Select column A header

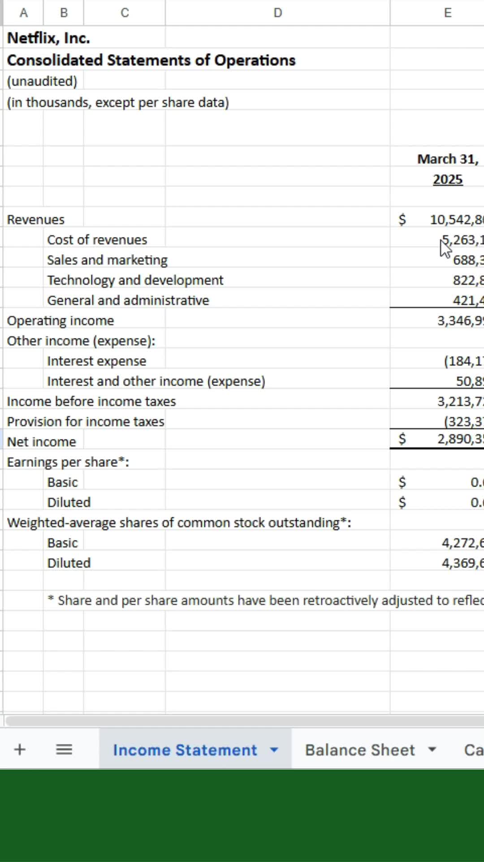click(23, 13)
